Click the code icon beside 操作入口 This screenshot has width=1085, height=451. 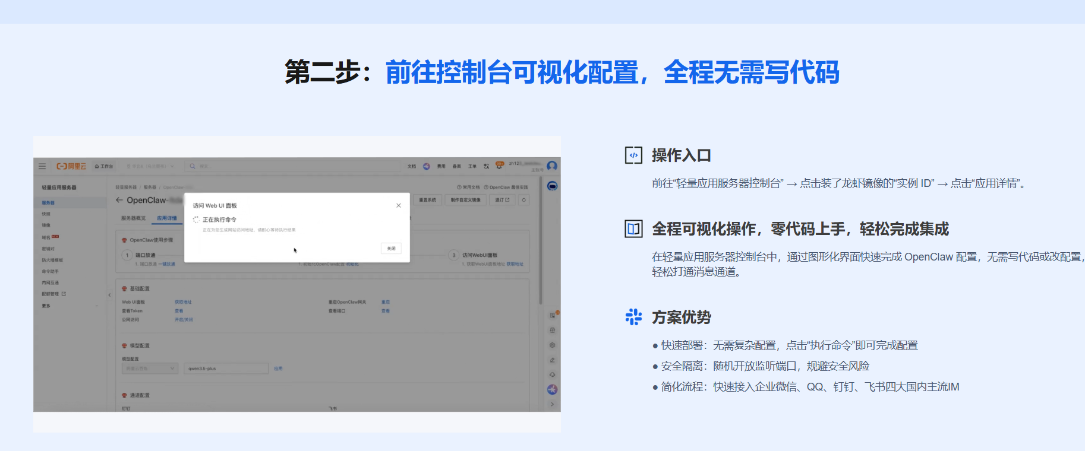(x=633, y=155)
